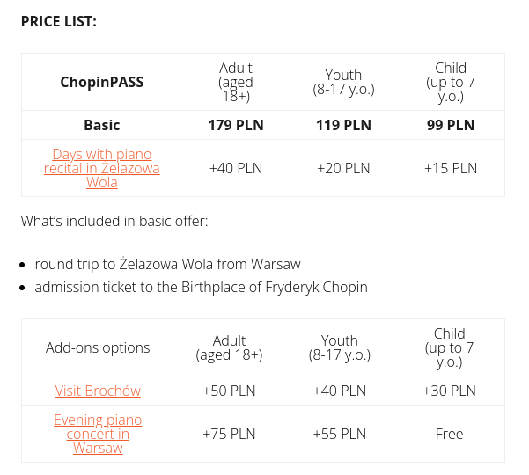
Task: Select the ChopinPASS table header cell
Action: click(102, 82)
